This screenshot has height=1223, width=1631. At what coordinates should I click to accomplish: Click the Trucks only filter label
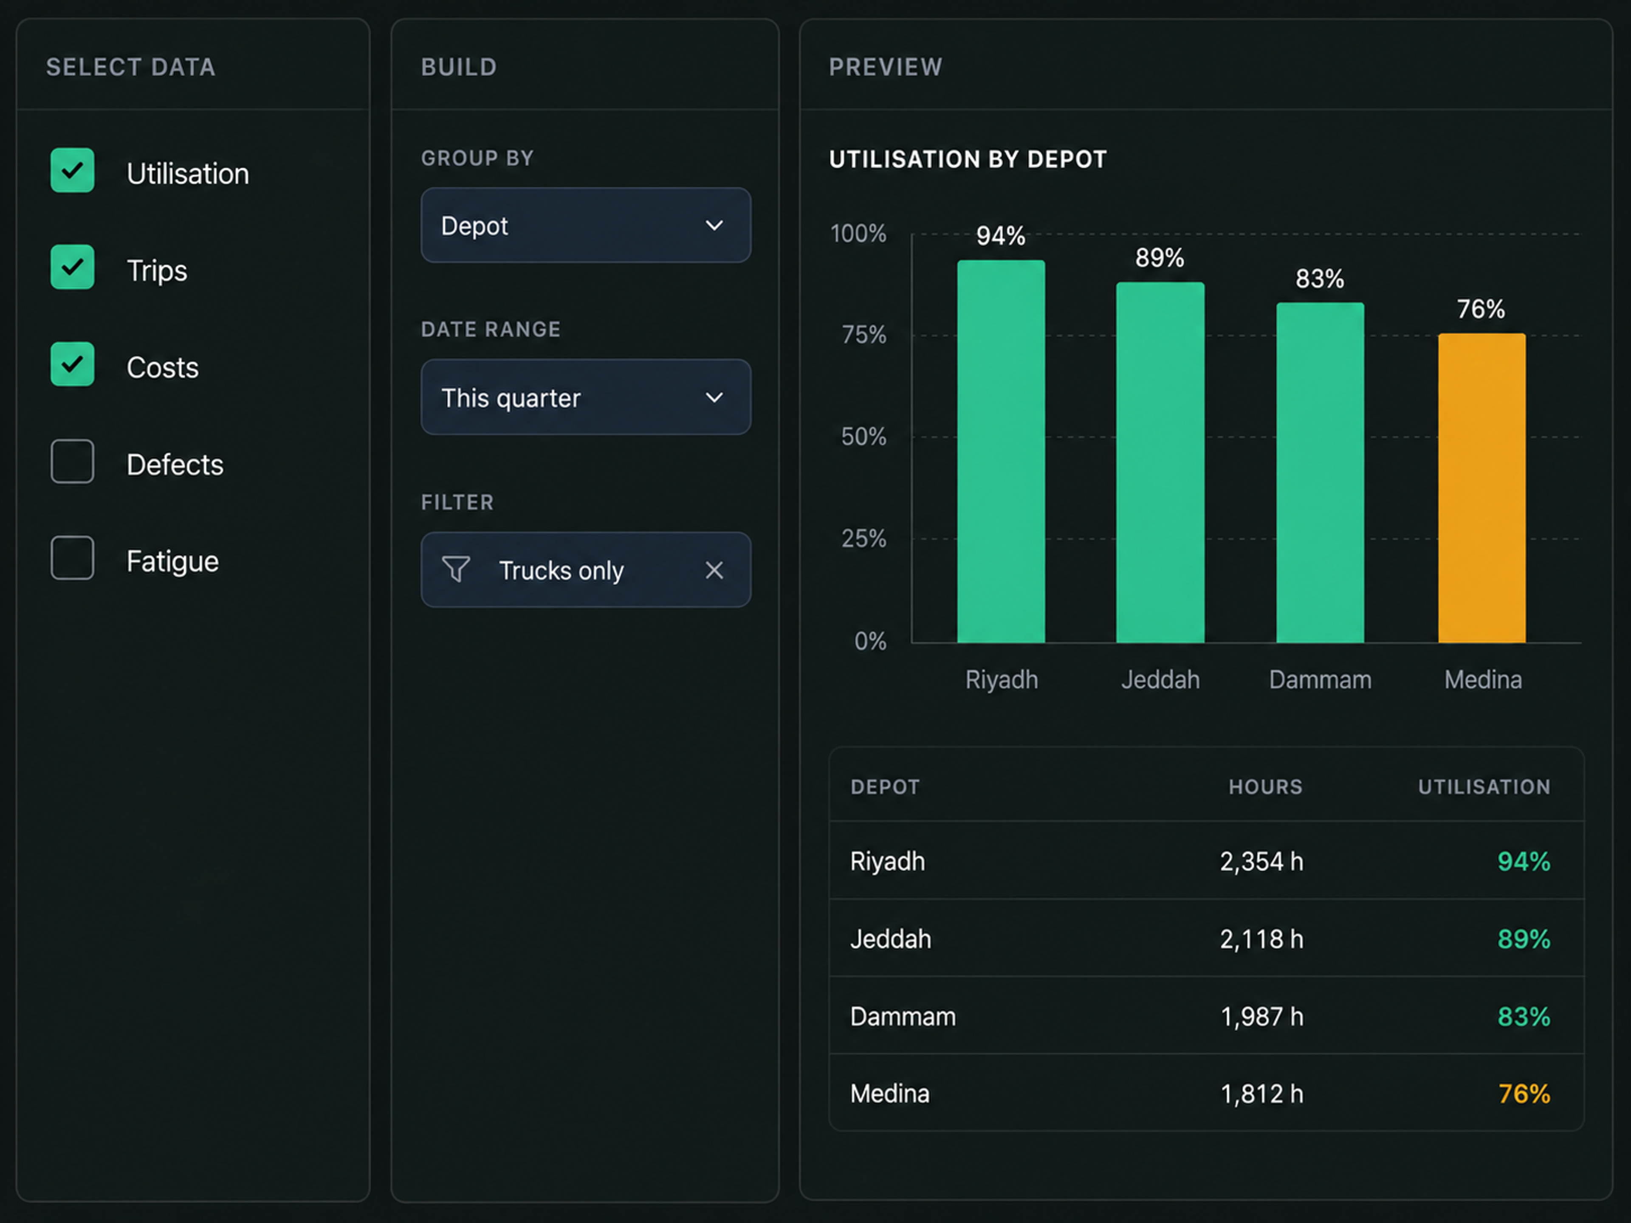(561, 571)
